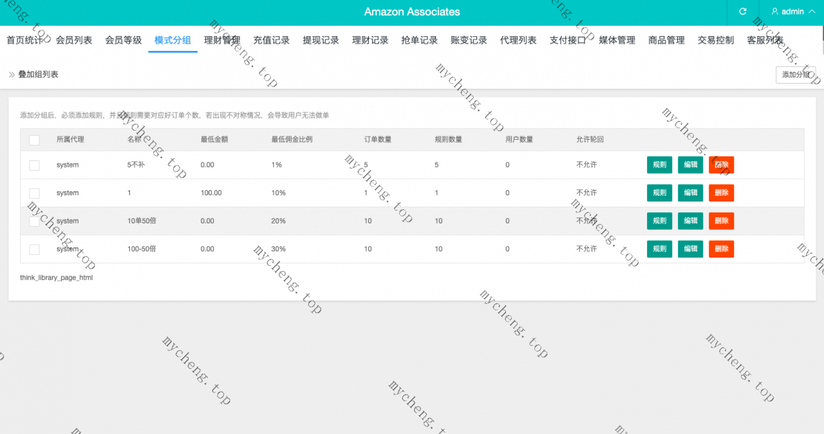Go to the 客服列表 tab
The image size is (824, 434).
pos(765,40)
